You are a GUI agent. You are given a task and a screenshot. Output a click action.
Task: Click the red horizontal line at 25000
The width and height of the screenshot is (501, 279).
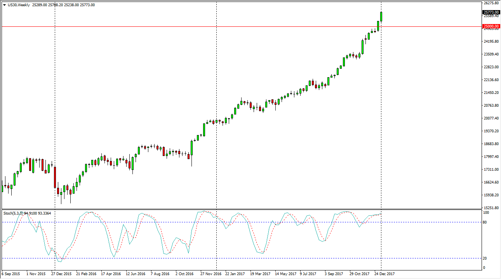point(233,26)
